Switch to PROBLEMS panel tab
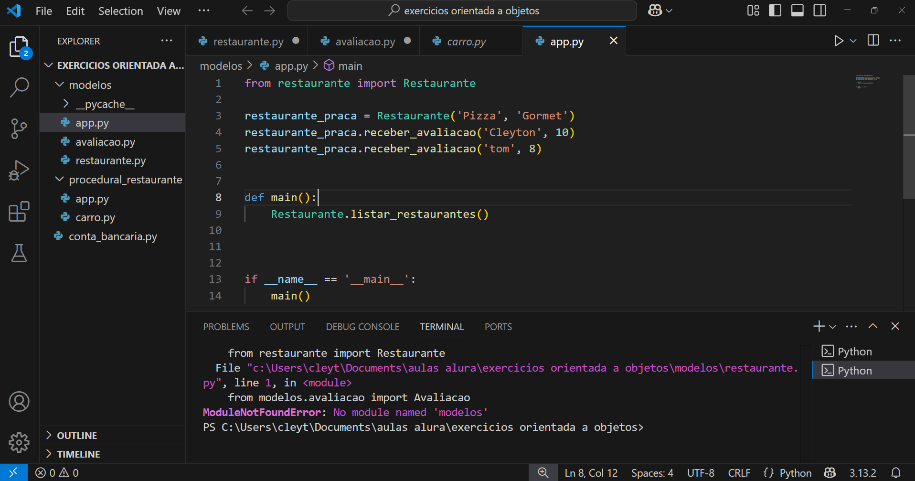Screen dimensions: 915x481 click(226, 327)
